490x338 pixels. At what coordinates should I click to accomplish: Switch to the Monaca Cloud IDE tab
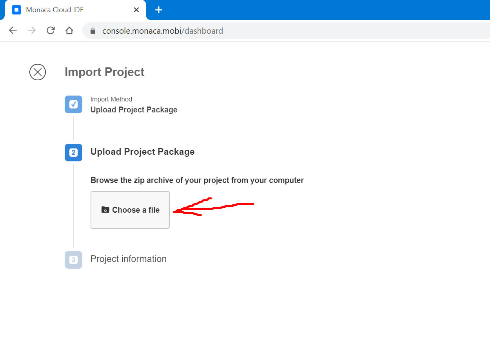[71, 10]
